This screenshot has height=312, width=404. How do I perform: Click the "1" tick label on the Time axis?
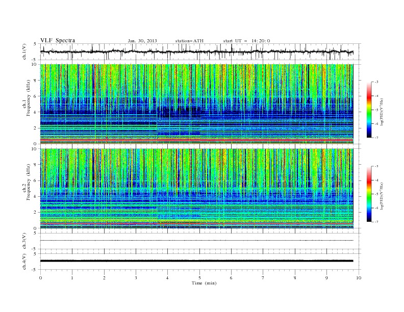pyautogui.click(x=72, y=278)
